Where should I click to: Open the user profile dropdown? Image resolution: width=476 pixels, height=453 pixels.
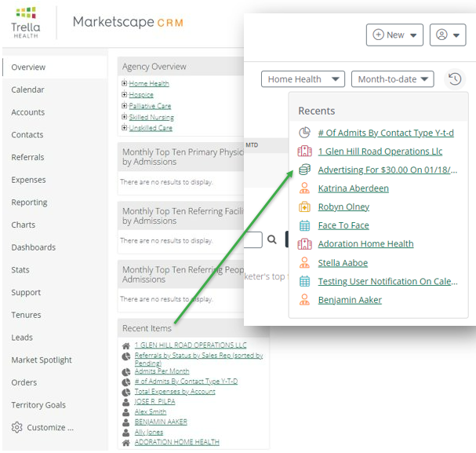tap(448, 35)
